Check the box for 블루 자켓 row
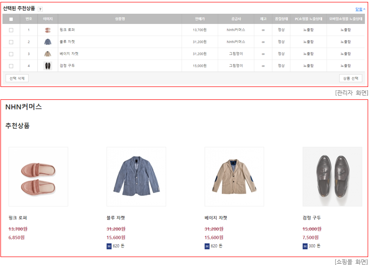This screenshot has height=269, width=371. [x=11, y=42]
